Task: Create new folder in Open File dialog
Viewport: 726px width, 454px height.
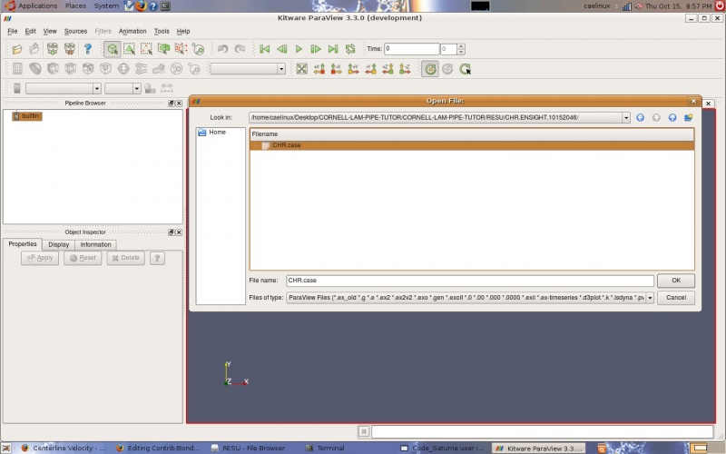Action: (689, 117)
